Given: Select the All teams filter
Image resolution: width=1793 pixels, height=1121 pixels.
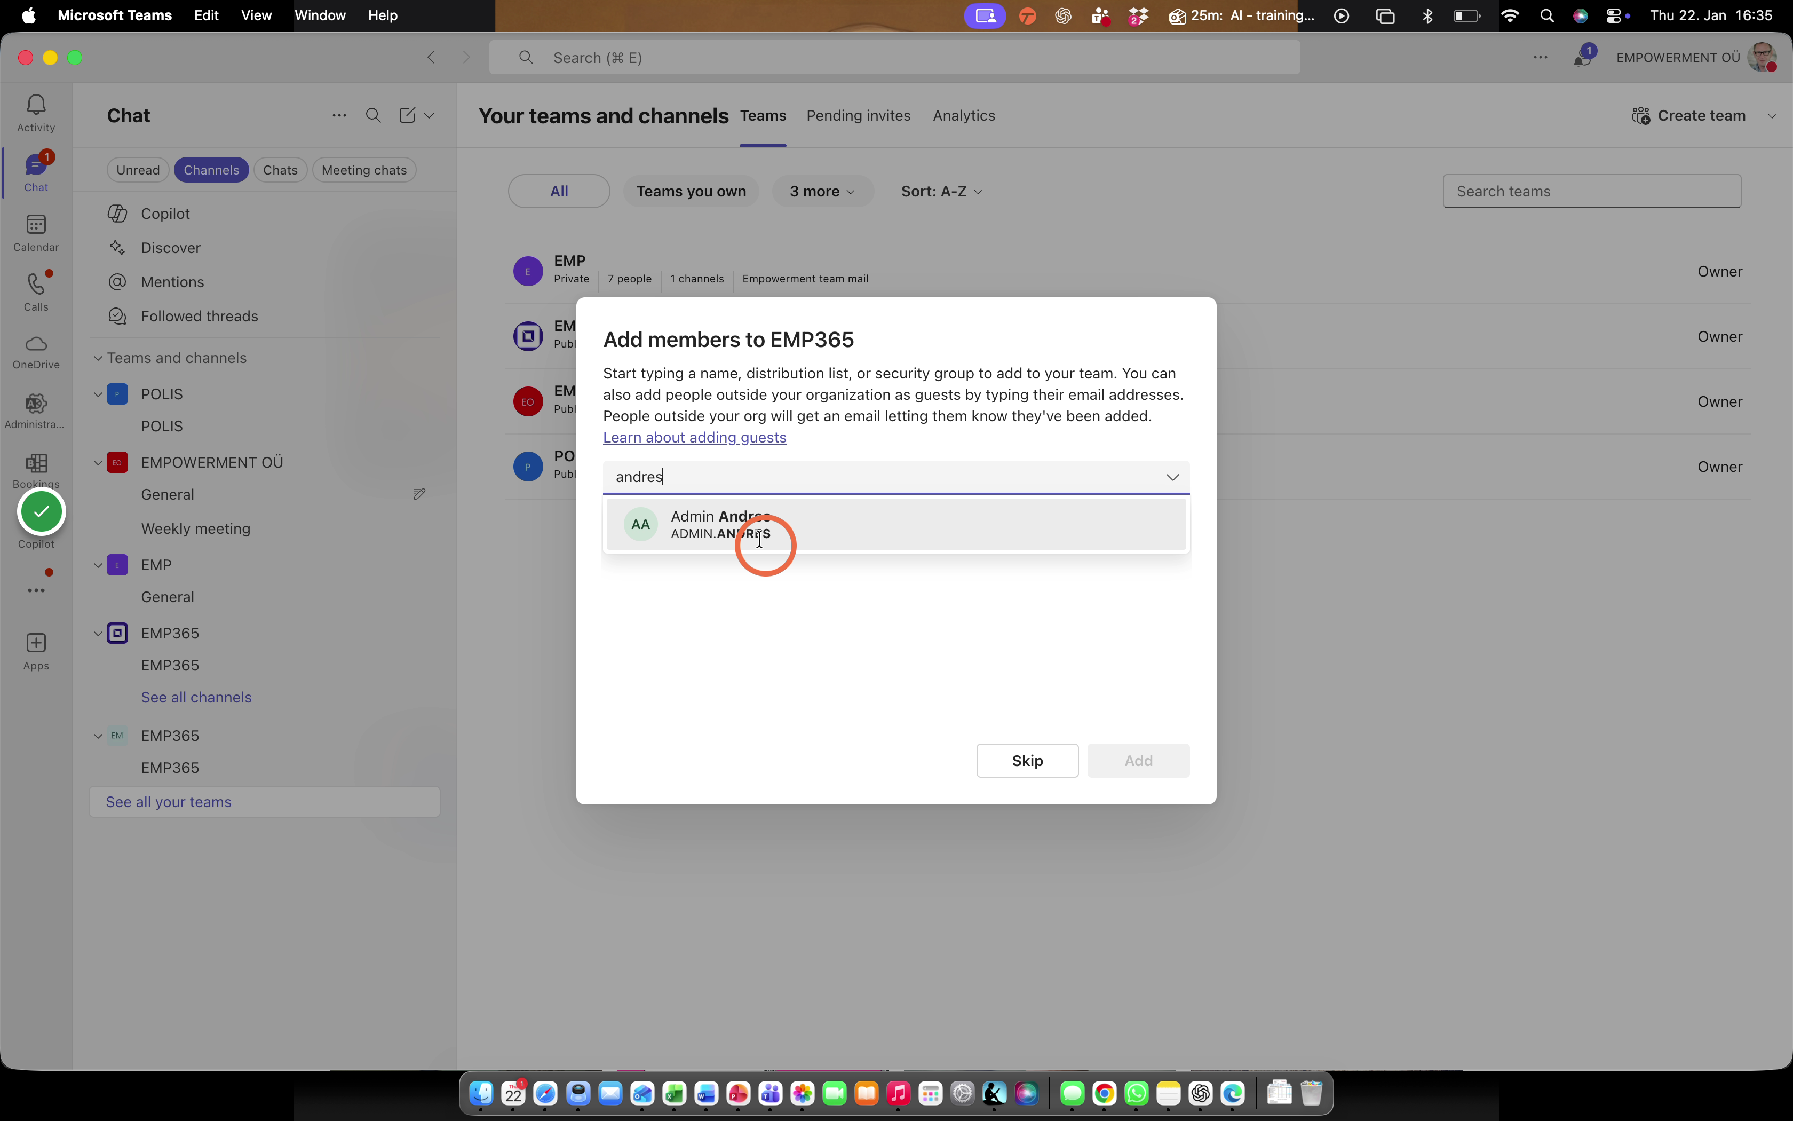Looking at the screenshot, I should 559,191.
